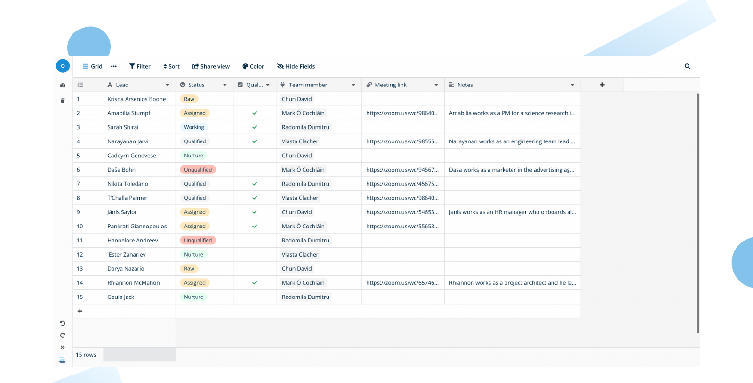
Task: Add a new field with plus icon
Action: (602, 85)
